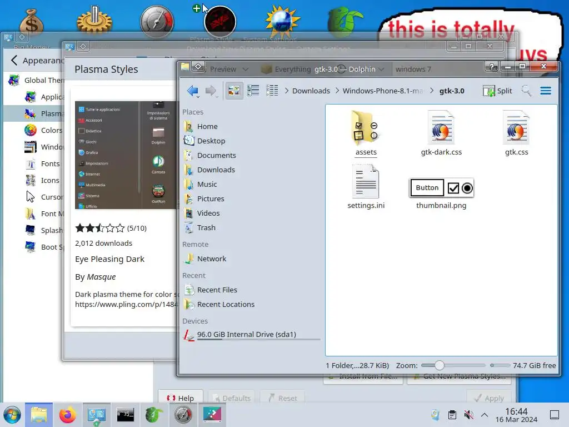Select the gtk.css file icon
The image size is (569, 427).
(516, 128)
